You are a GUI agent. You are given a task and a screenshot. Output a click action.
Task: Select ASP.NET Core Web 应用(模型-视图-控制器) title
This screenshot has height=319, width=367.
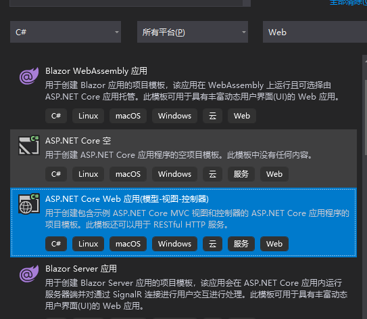point(127,199)
